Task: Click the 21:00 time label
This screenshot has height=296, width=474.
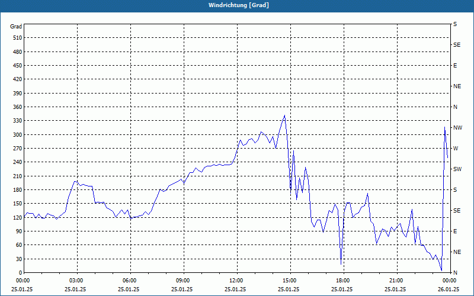Action: pos(396,281)
